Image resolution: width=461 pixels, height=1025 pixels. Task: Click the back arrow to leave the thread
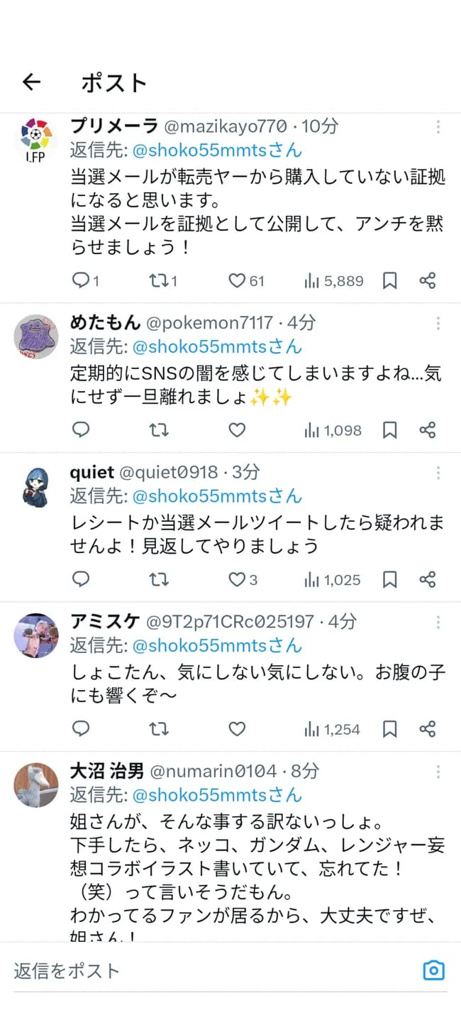click(x=31, y=82)
